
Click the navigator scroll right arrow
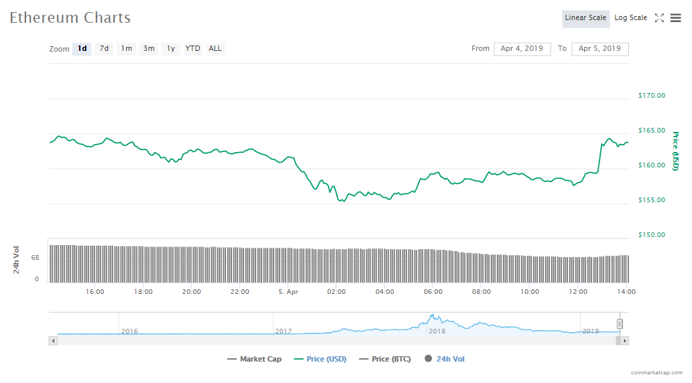click(624, 341)
